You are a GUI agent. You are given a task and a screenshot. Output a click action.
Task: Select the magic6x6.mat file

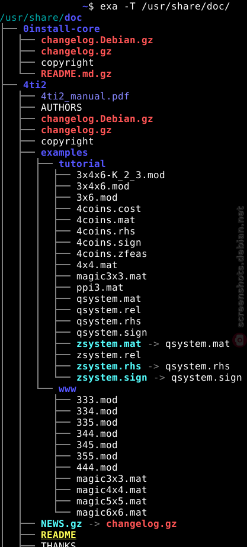[111, 513]
